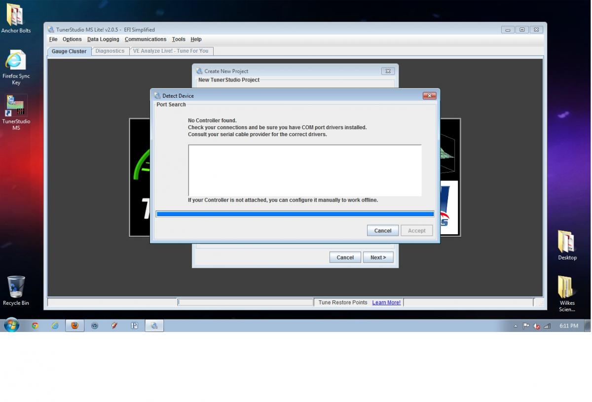Image resolution: width=592 pixels, height=402 pixels.
Task: Close the Detect Device dialog
Action: coord(429,96)
